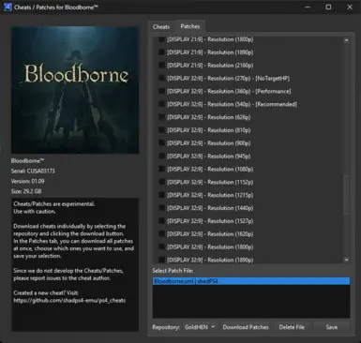Click the 'Use with caution.' notice text

35,212
